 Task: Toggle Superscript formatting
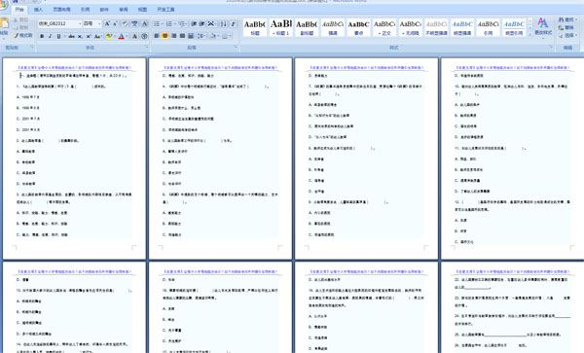point(89,36)
